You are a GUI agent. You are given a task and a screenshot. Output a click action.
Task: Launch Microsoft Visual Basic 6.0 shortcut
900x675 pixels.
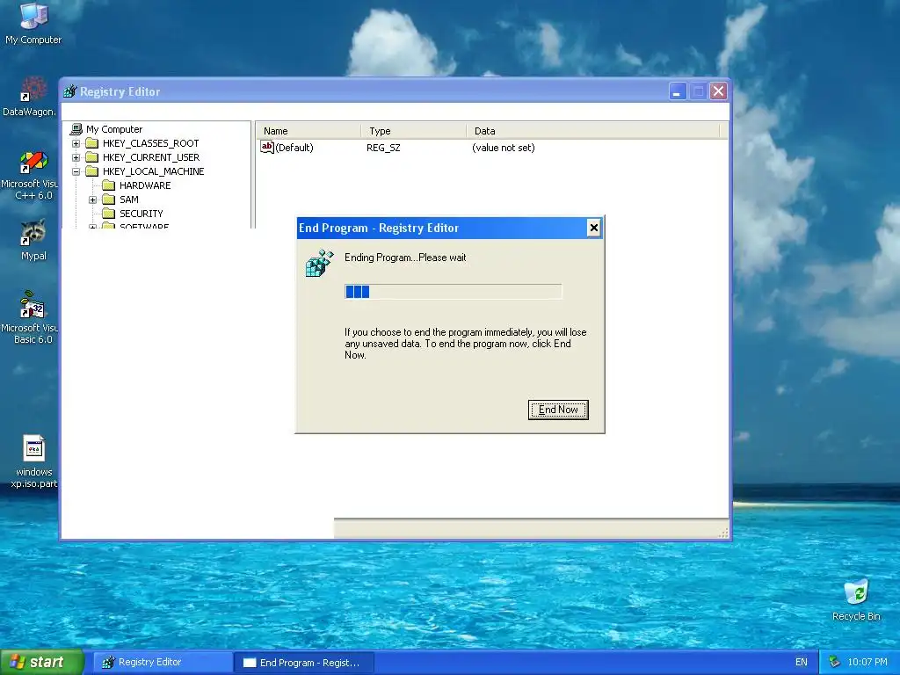(30, 317)
